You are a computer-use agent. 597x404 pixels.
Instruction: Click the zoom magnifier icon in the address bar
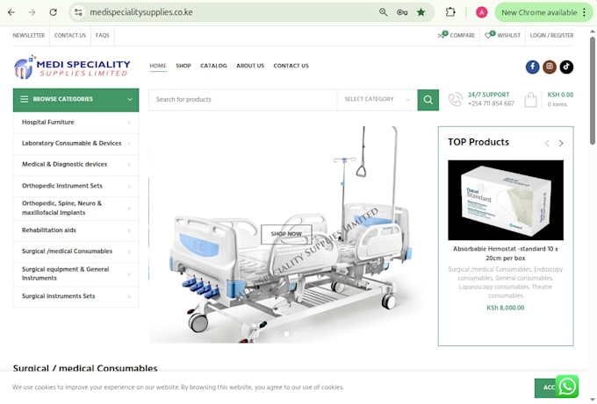[x=383, y=12]
